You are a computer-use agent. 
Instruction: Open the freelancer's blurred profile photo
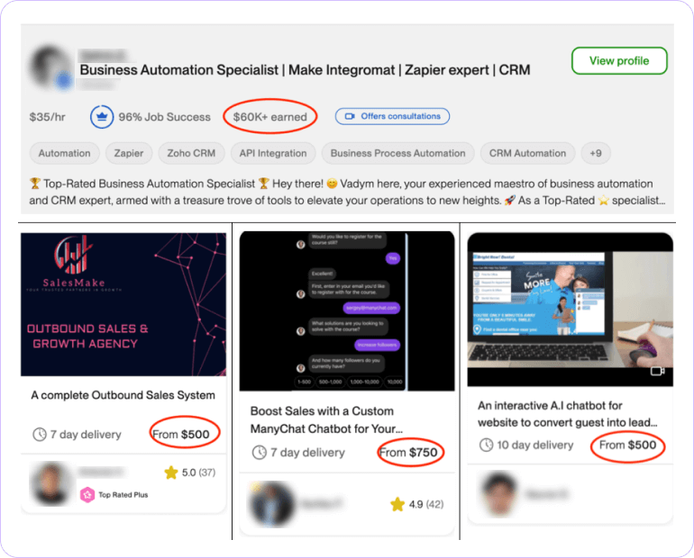click(x=51, y=68)
